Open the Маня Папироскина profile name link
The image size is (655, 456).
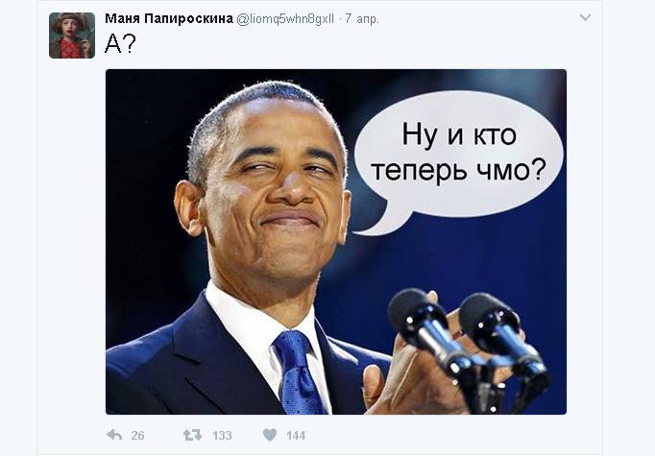[x=169, y=19]
